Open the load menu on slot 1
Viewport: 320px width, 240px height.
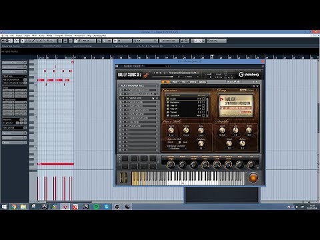pos(157,90)
